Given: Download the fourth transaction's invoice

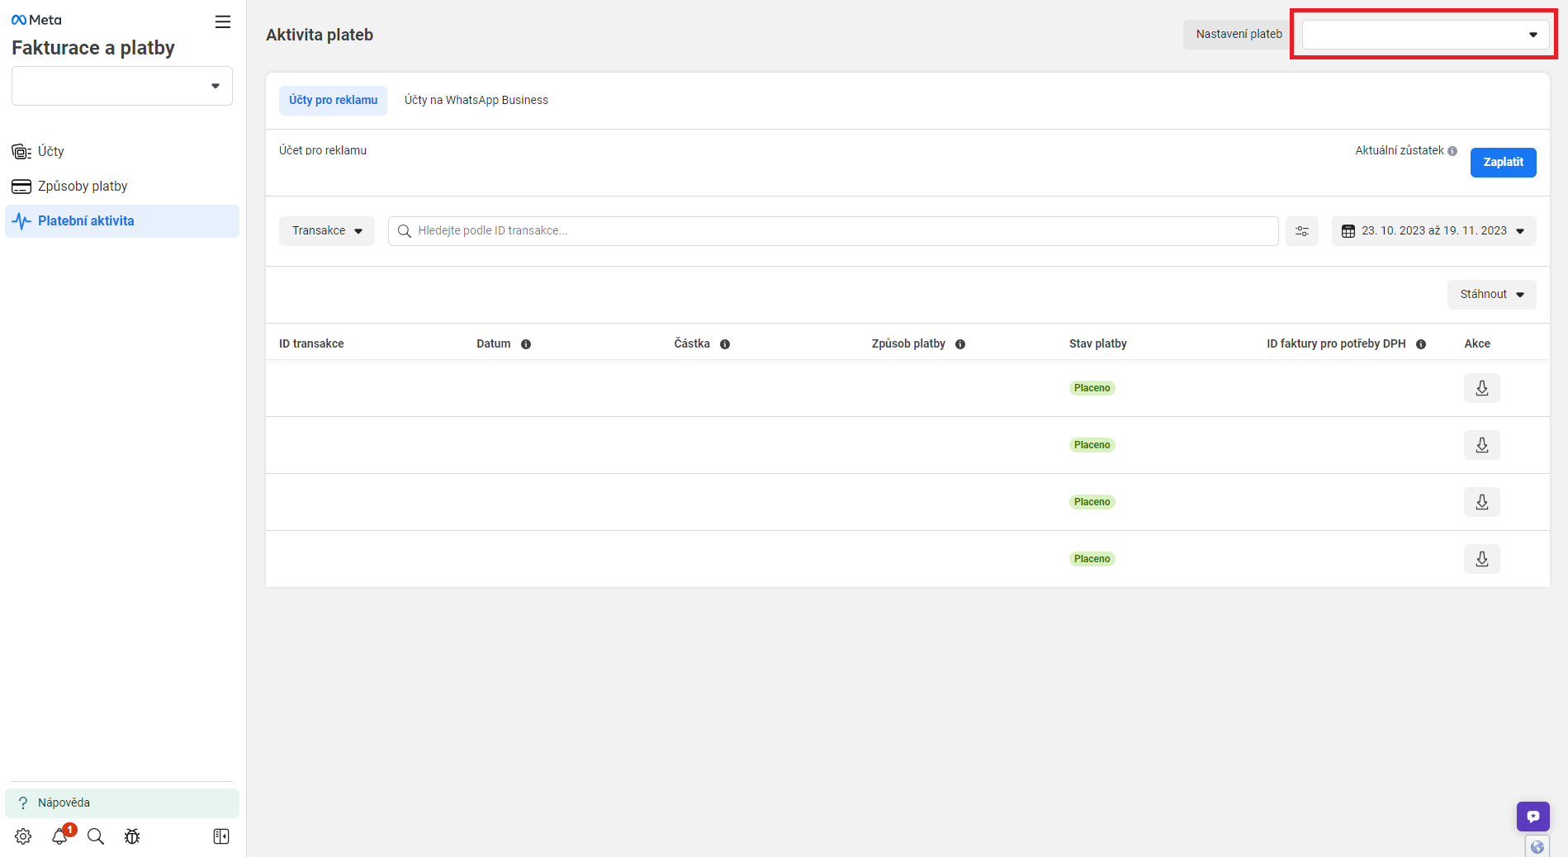Looking at the screenshot, I should [1482, 559].
